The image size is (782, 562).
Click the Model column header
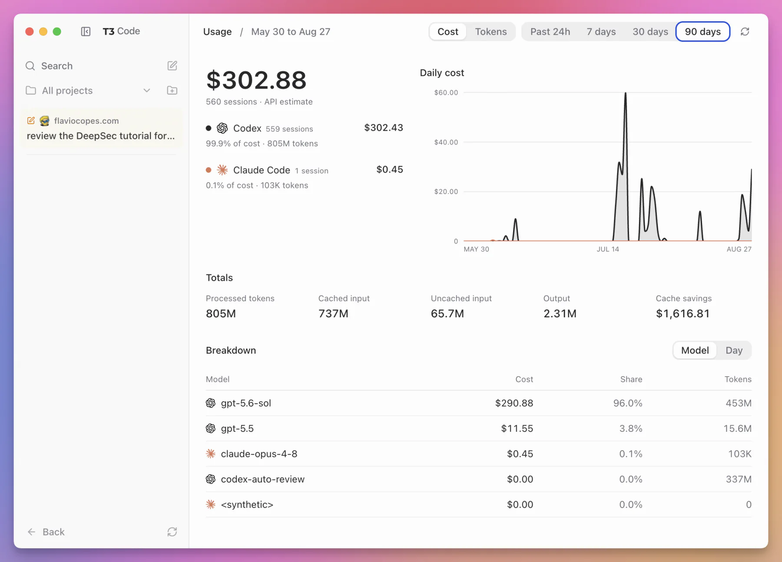coord(218,379)
